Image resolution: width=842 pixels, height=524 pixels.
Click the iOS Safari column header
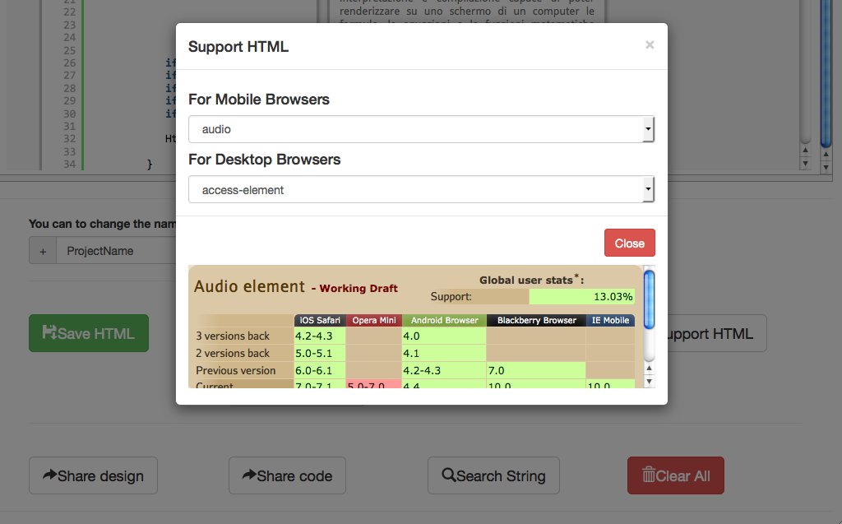[320, 320]
